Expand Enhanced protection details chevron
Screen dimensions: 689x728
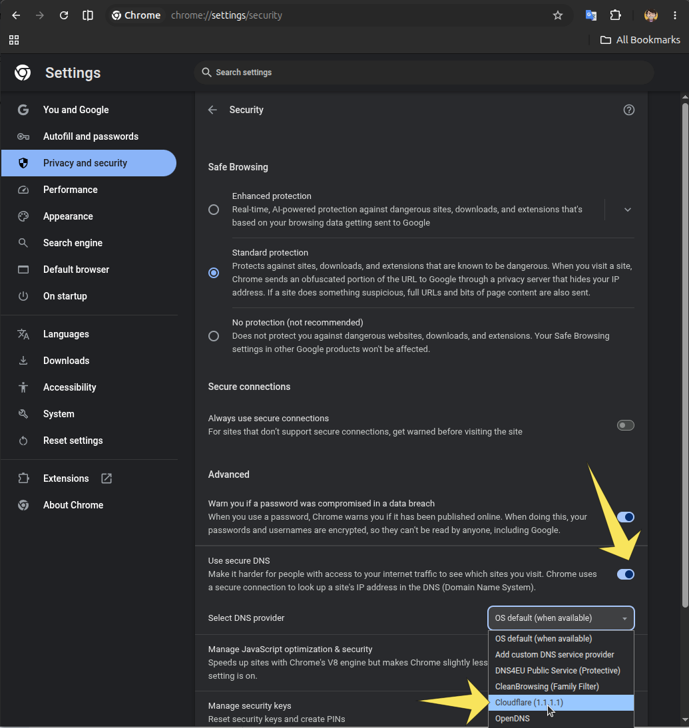[x=628, y=210]
